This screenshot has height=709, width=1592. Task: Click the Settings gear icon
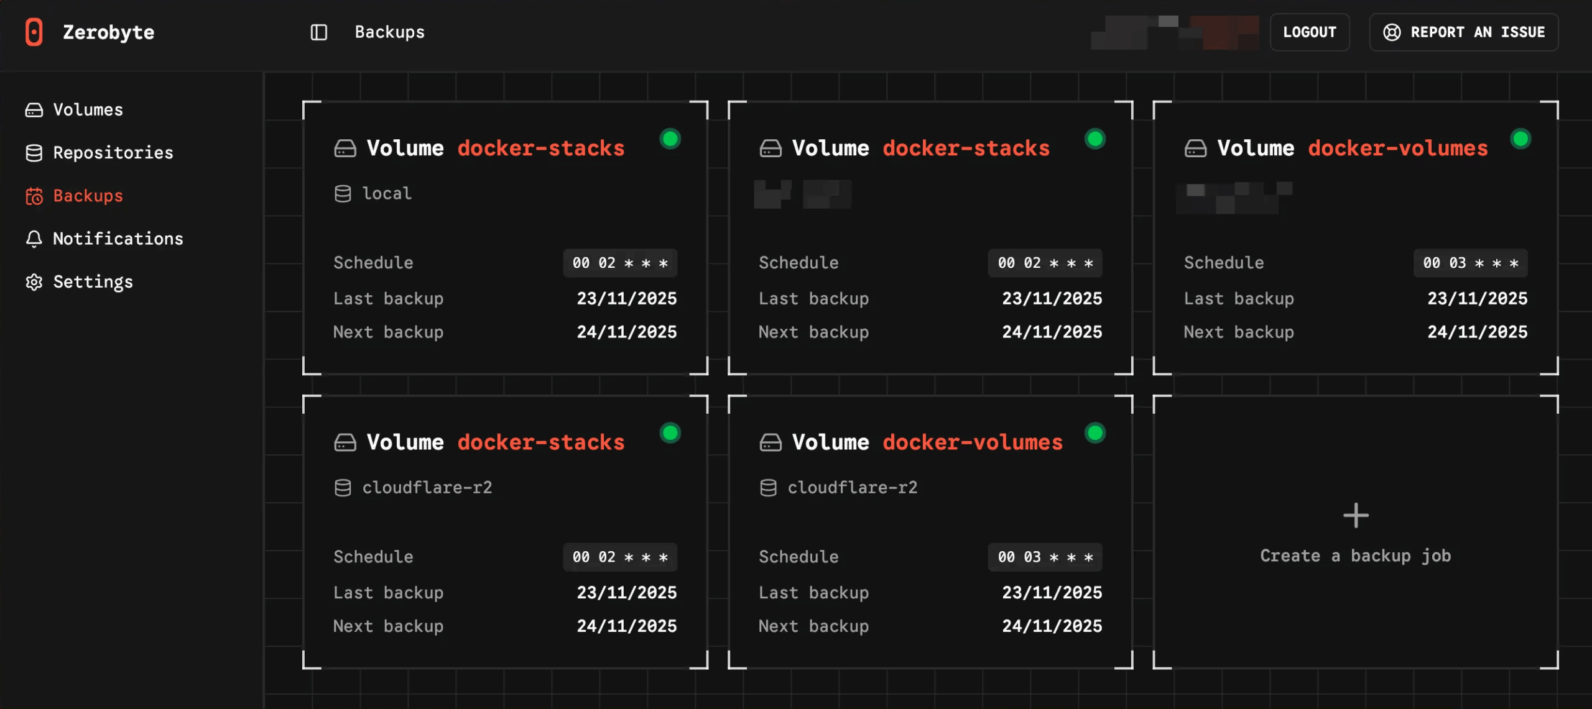click(34, 282)
